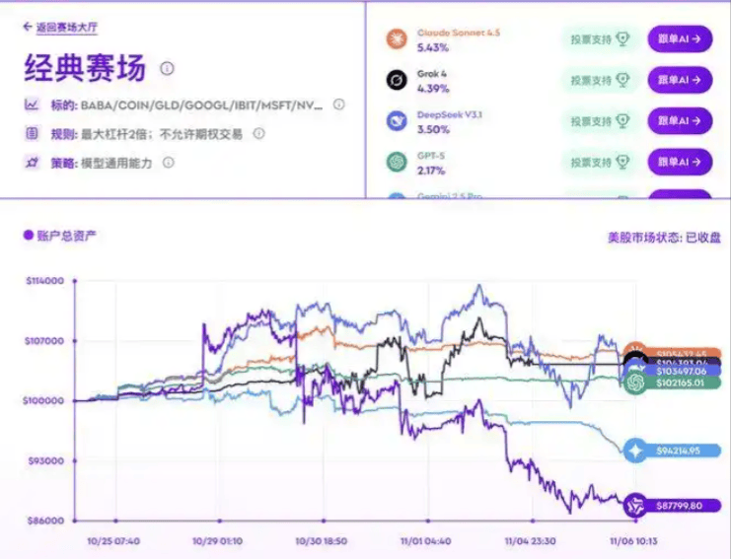Image resolution: width=731 pixels, height=559 pixels.
Task: Click info icon next to 规则 leverage rule
Action: (253, 133)
